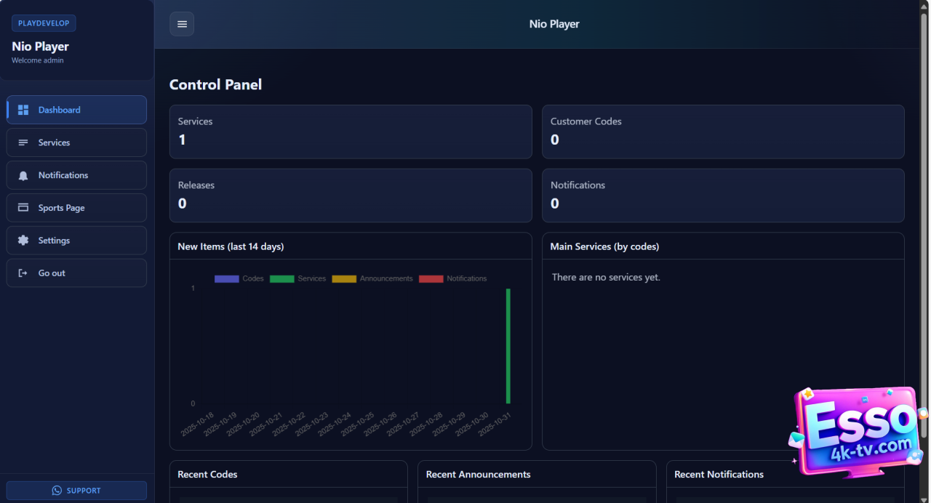Toggle sidebar with the hamburger menu button
Viewport: 931px width, 503px height.
coord(182,24)
